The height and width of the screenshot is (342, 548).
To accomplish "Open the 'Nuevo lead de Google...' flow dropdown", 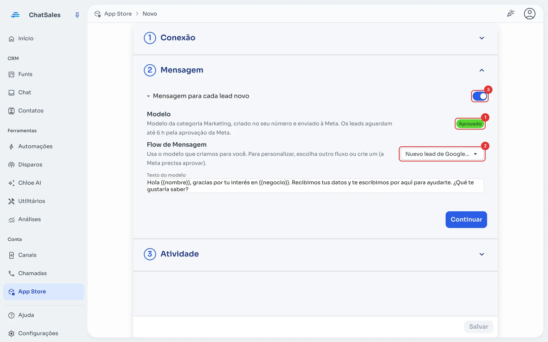I will point(442,154).
